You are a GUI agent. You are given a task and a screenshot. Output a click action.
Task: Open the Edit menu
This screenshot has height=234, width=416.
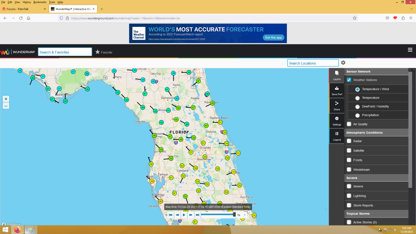(10, 2)
